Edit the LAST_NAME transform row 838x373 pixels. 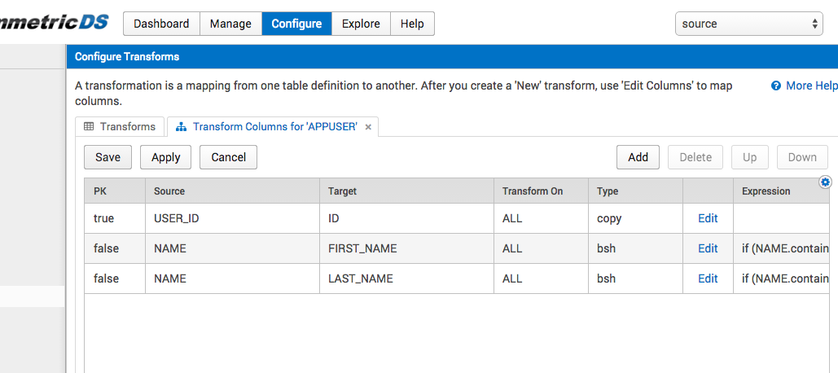click(x=708, y=279)
